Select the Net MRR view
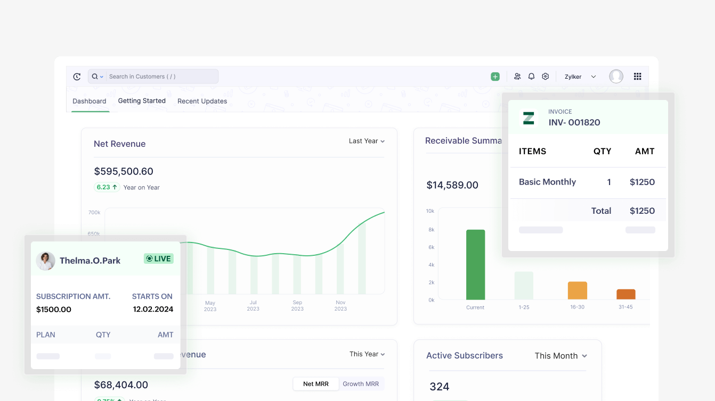Screen dimensions: 715x401 pyautogui.click(x=315, y=383)
